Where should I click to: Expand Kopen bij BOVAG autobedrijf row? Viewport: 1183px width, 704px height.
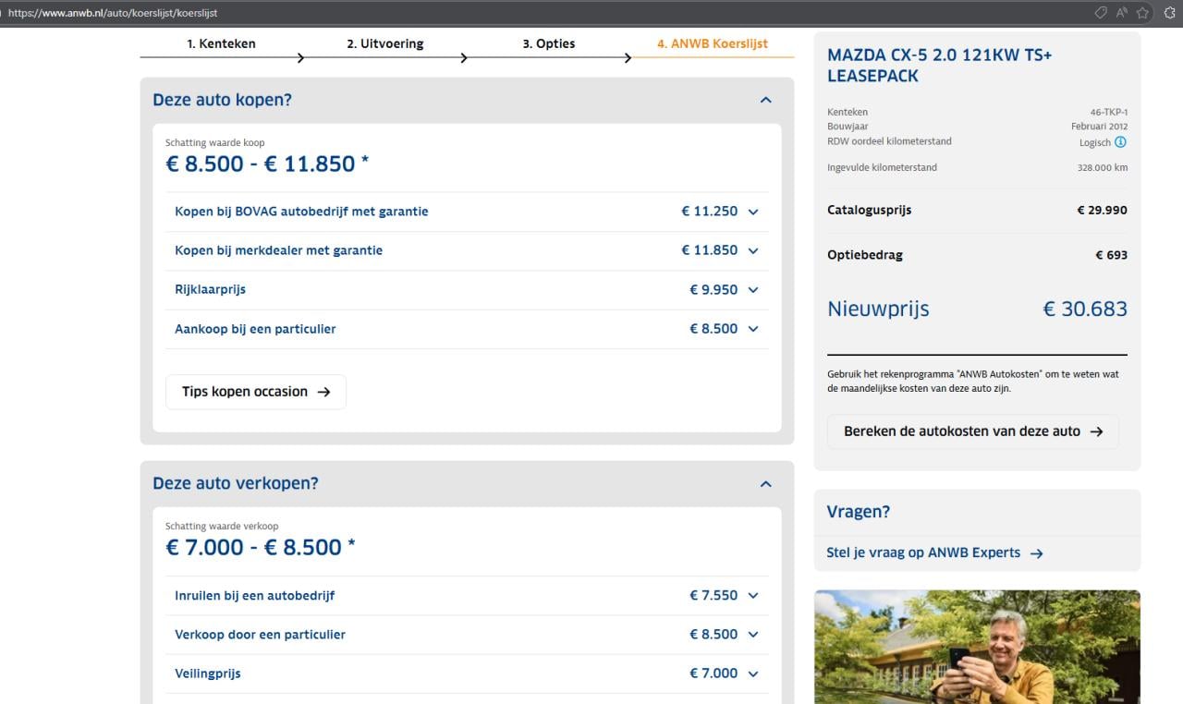pos(752,212)
